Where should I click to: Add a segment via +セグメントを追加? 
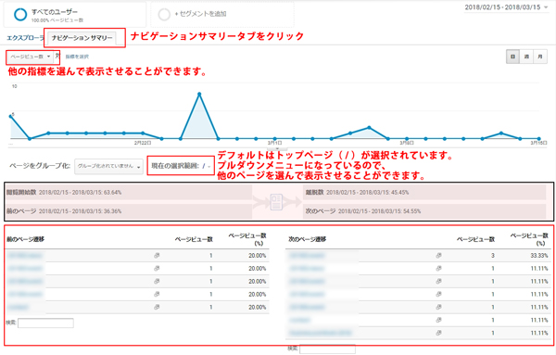[200, 14]
